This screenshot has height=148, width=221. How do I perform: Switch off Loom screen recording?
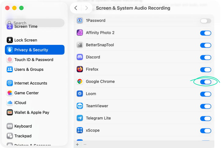click(206, 94)
